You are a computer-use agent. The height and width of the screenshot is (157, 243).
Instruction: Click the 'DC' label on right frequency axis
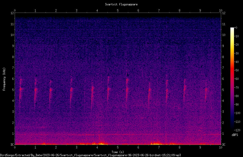tap(224, 145)
